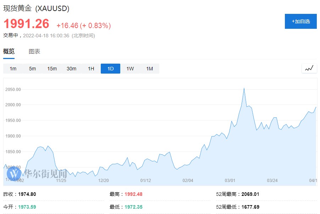
Task: Click the line chart type icon
Action: [309, 68]
